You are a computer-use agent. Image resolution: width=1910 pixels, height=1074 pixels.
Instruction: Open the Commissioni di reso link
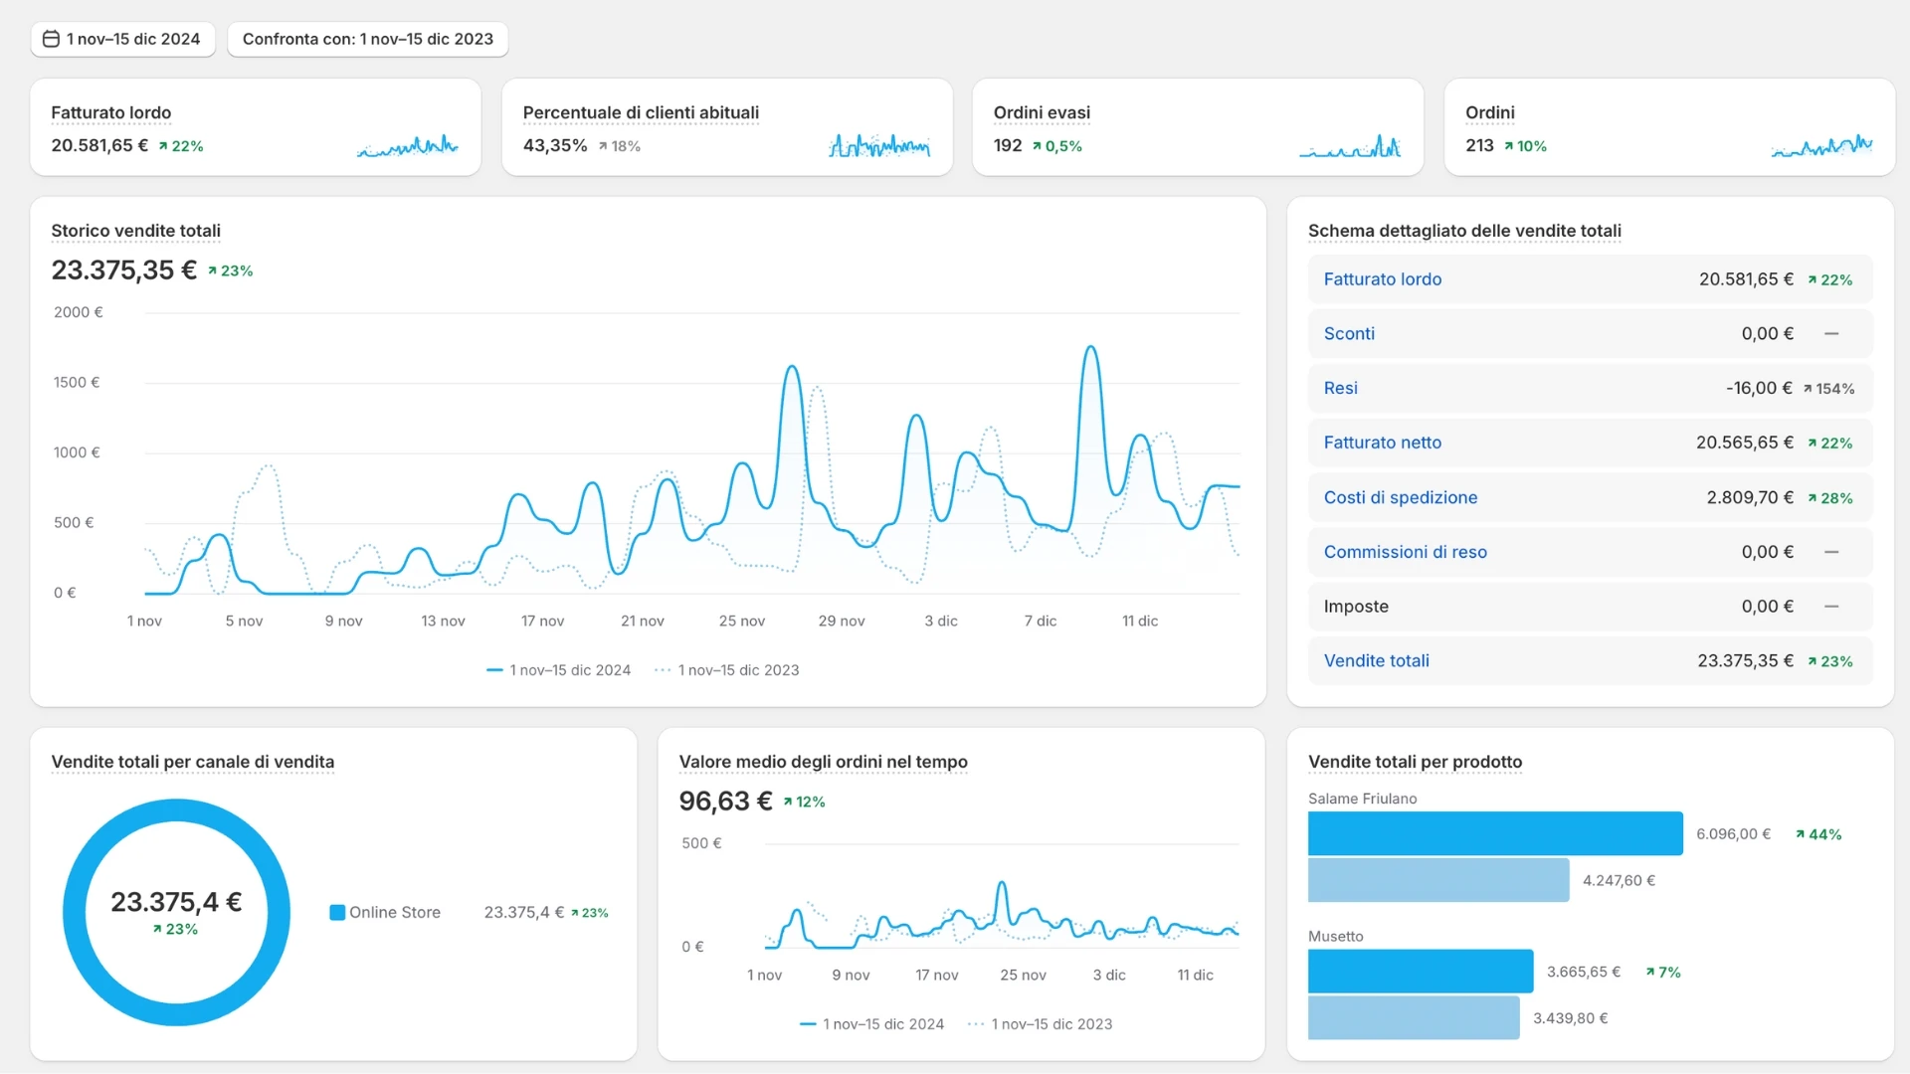[x=1405, y=552]
